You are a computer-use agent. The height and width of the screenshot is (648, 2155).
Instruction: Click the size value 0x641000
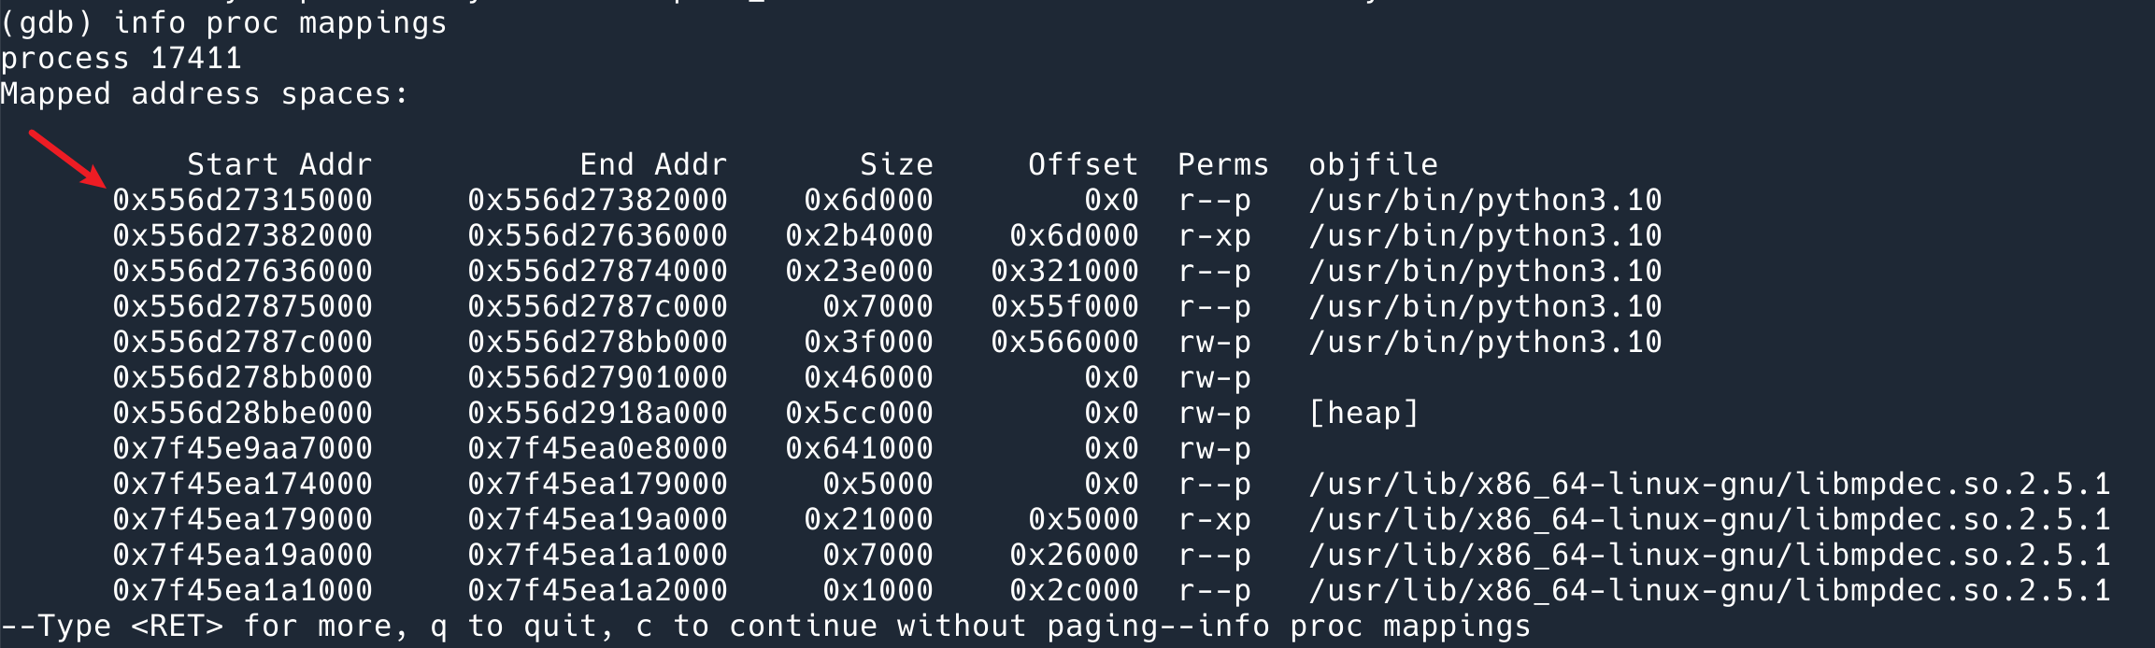(x=859, y=448)
